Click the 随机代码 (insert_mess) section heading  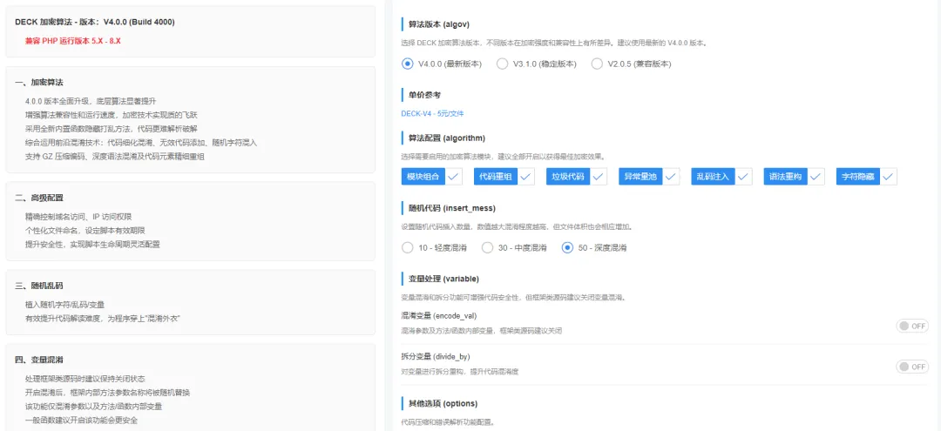point(451,209)
